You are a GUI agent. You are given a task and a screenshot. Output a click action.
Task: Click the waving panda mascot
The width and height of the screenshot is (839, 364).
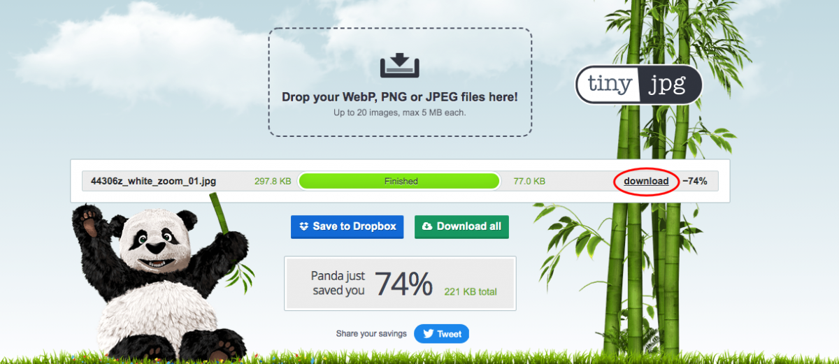pos(159,278)
